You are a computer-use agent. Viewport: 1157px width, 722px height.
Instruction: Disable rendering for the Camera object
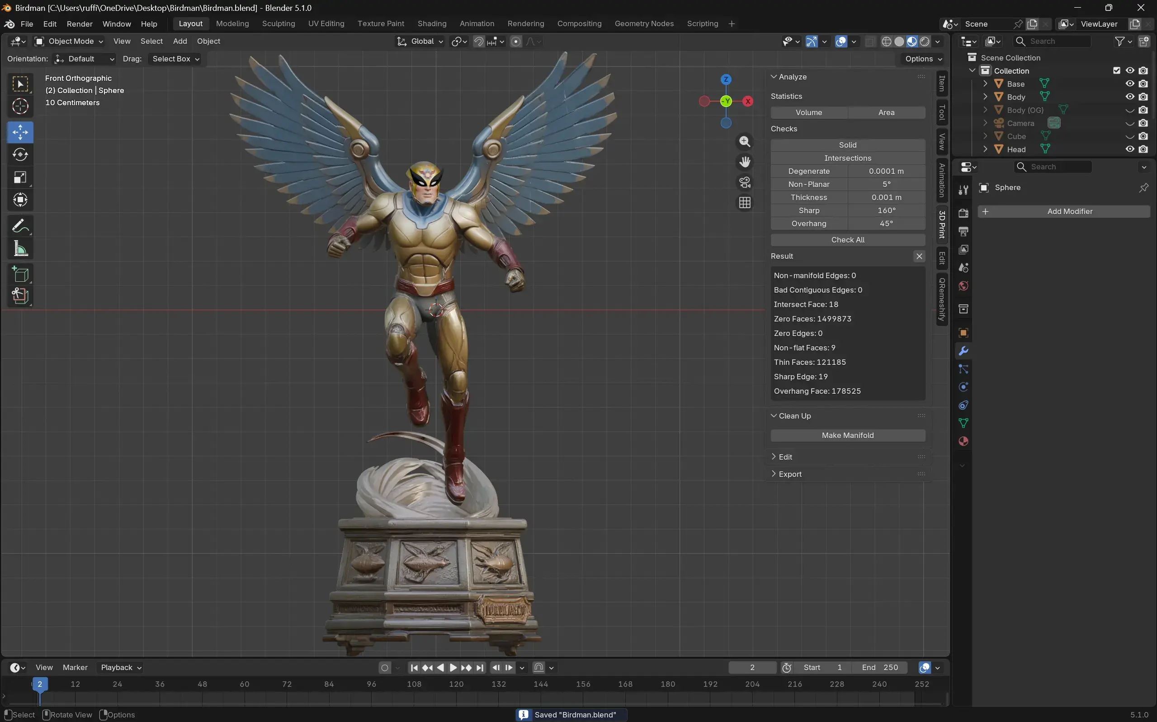[1143, 123]
